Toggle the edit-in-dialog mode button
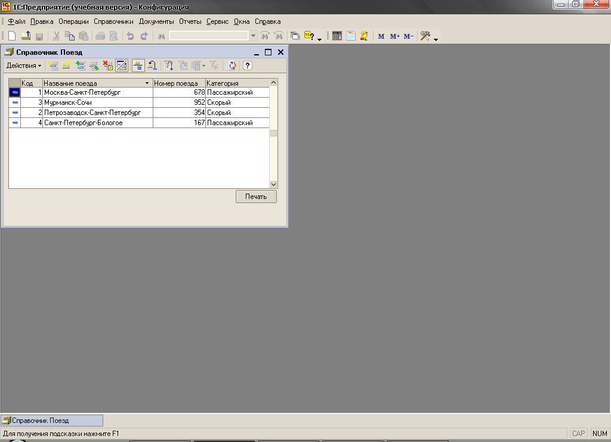 click(x=122, y=66)
